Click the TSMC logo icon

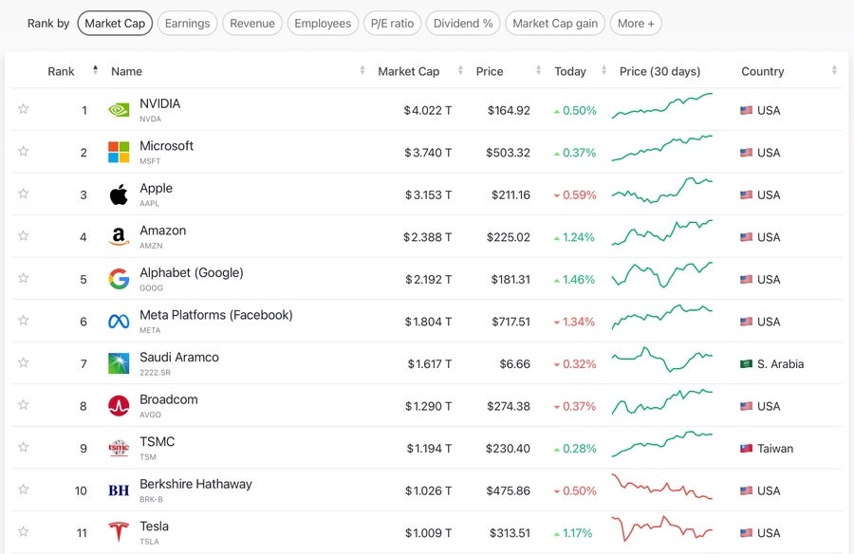coord(119,448)
